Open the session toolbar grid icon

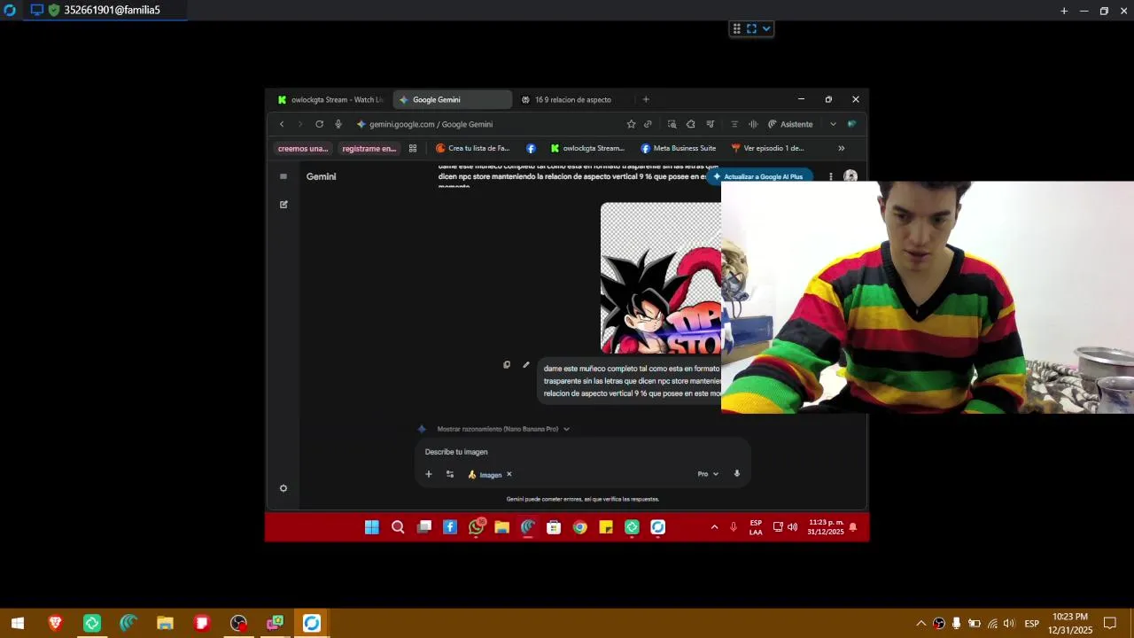[736, 28]
